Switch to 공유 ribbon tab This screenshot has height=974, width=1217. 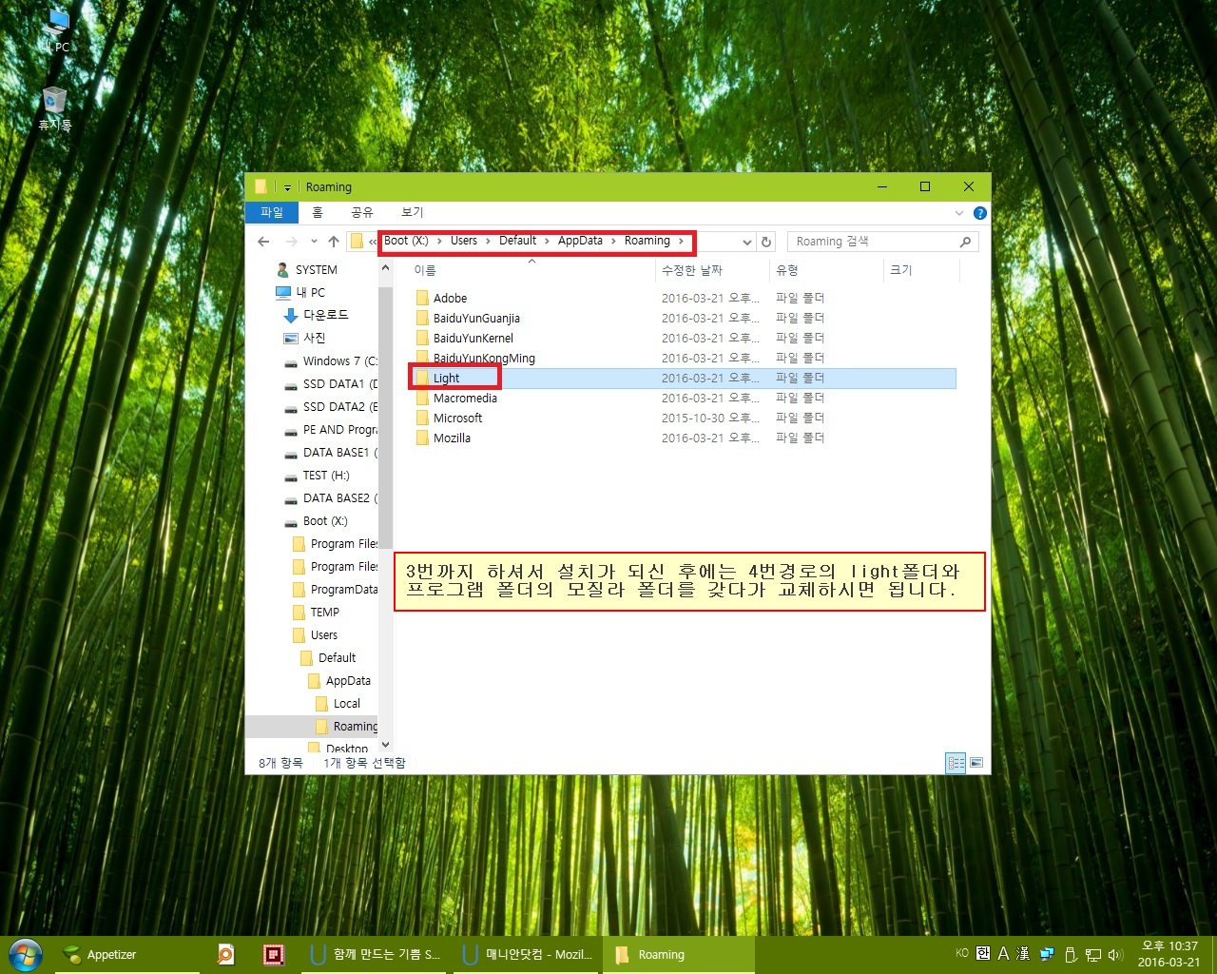362,212
